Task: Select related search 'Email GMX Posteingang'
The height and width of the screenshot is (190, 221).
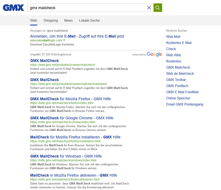Action: pos(185,105)
